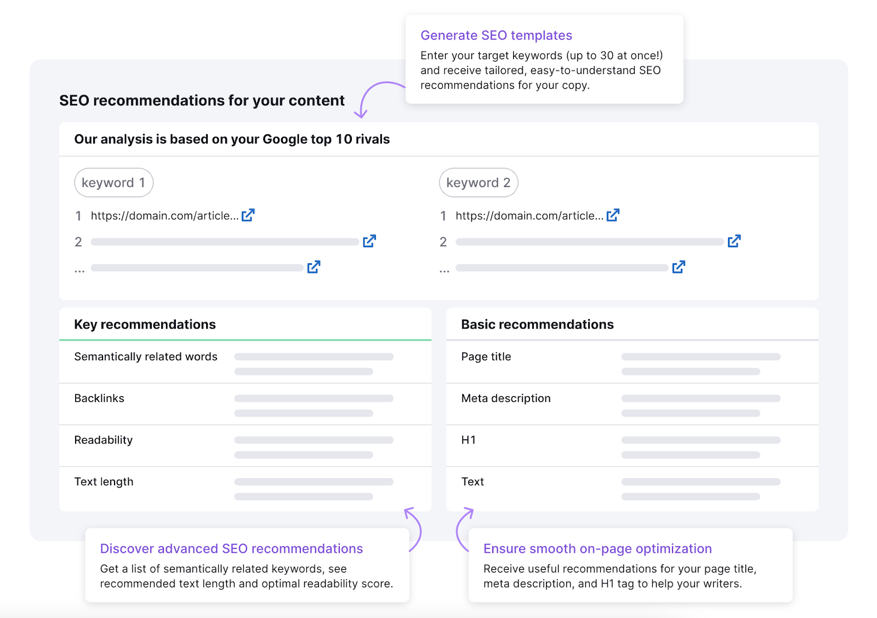Click the Generate SEO templates heading

click(x=496, y=35)
